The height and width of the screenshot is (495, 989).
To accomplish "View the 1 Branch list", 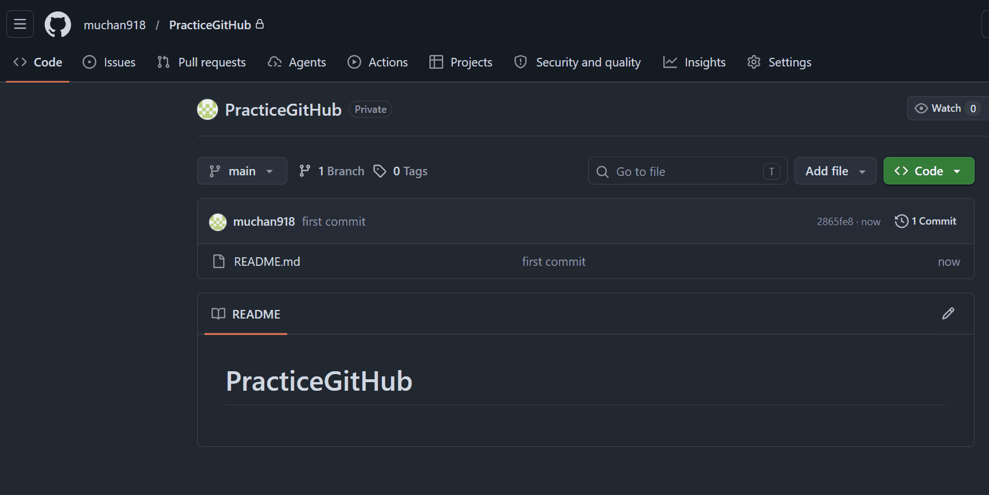I will pyautogui.click(x=331, y=171).
